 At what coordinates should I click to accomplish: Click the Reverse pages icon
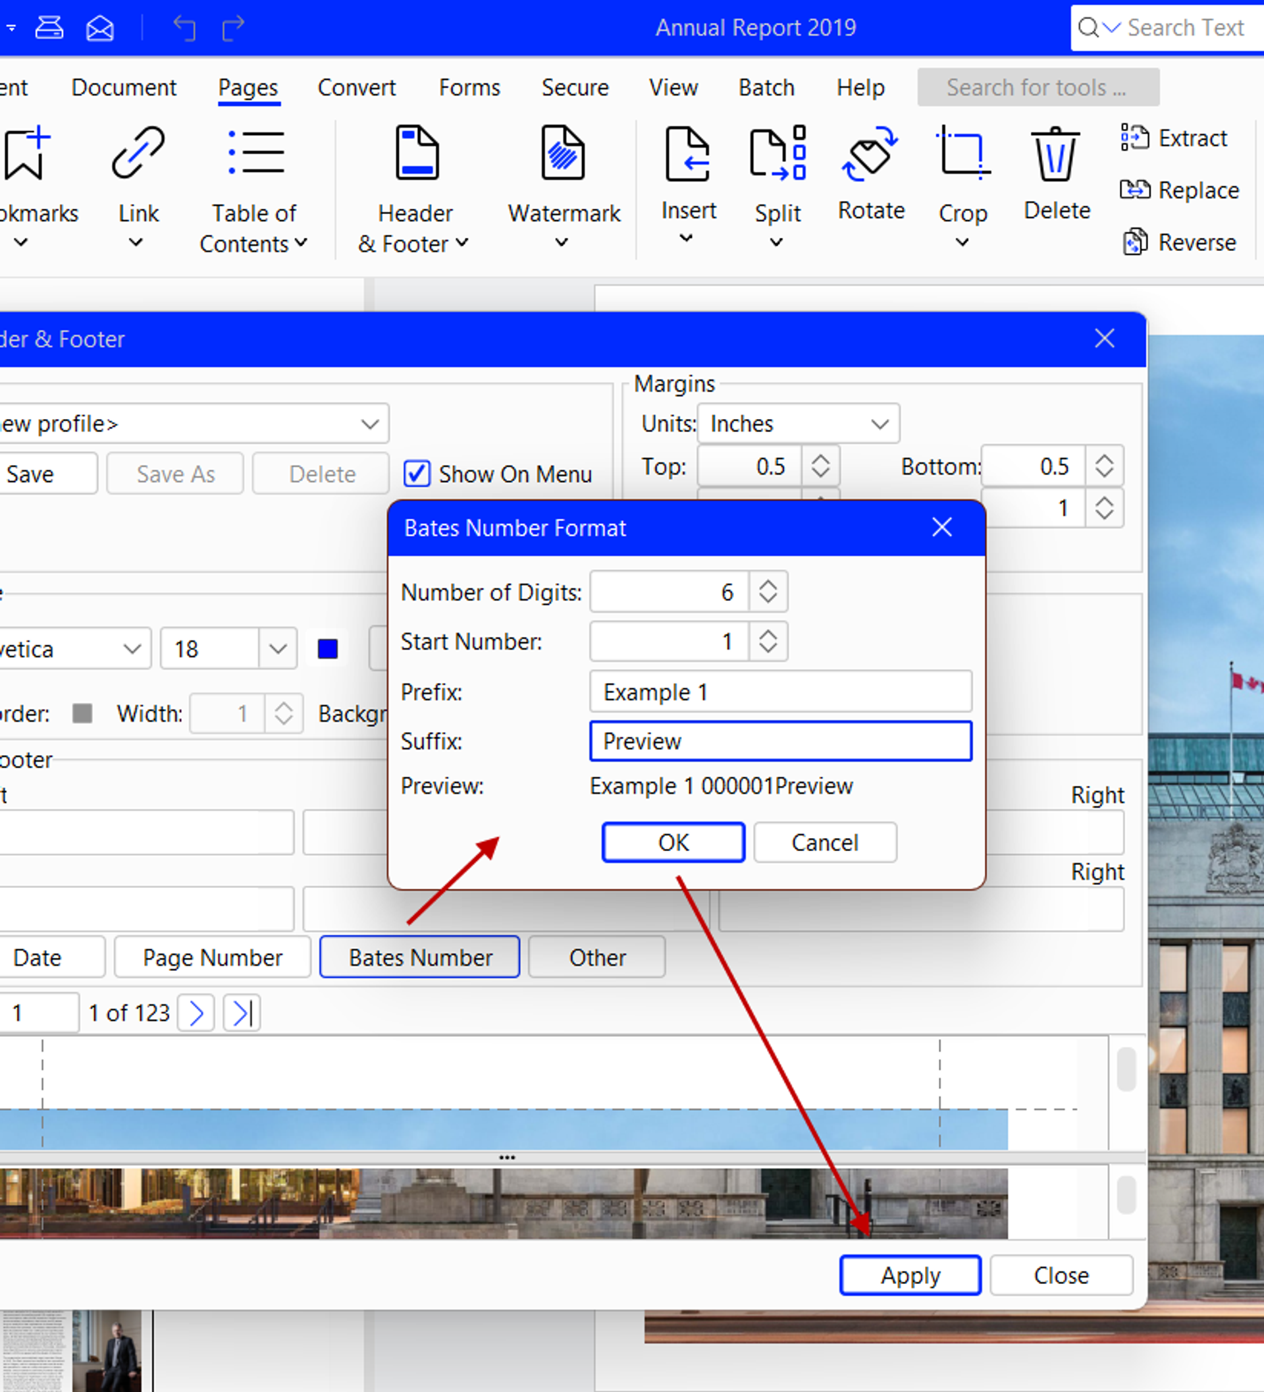click(1135, 242)
